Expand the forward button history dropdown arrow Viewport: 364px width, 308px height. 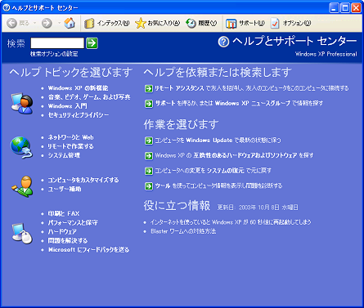click(59, 24)
